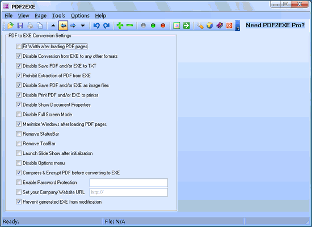Click the wrench settings icon

pyautogui.click(x=200, y=26)
